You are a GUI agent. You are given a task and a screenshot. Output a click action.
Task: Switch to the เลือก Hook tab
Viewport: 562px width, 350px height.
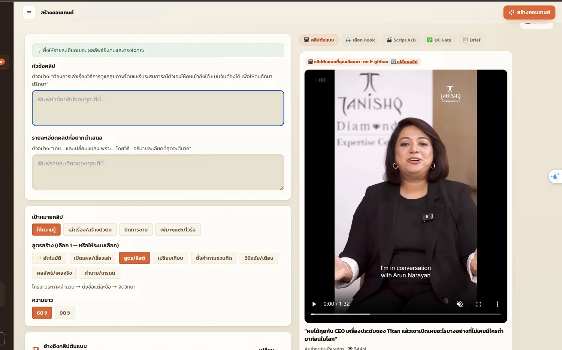pos(360,40)
